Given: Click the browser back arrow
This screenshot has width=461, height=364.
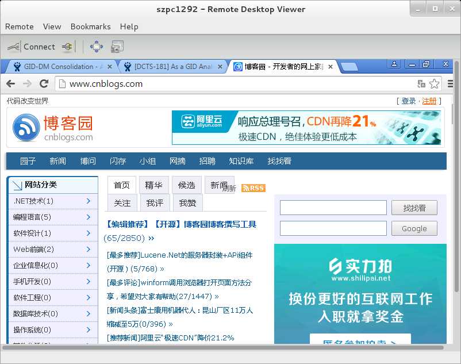Looking at the screenshot, I should [x=10, y=84].
